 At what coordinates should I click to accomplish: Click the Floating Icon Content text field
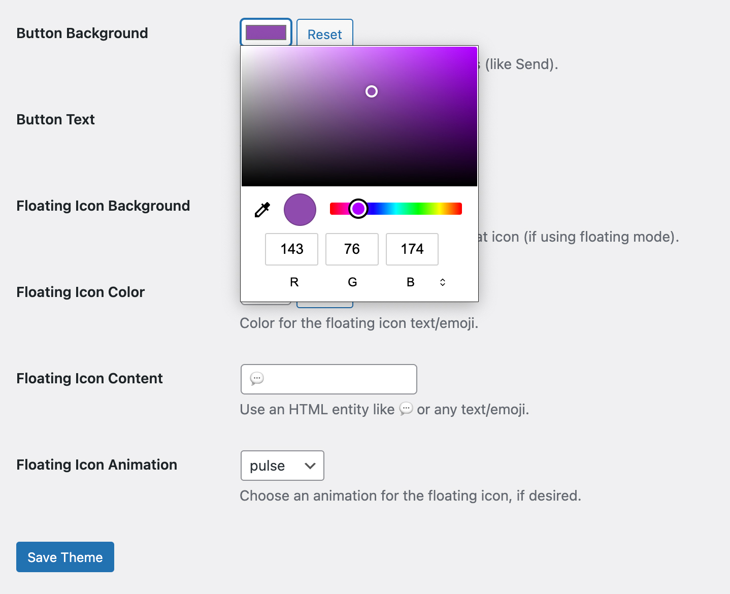click(328, 379)
